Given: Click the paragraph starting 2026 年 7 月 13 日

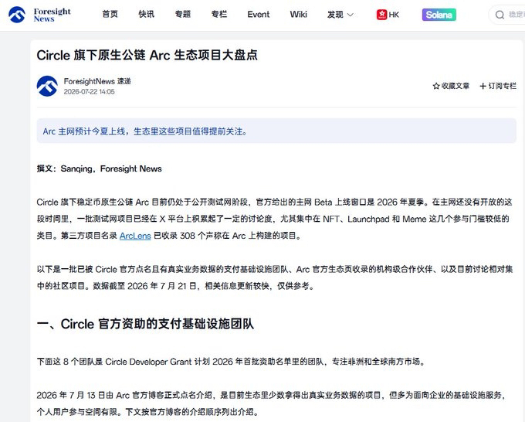Looking at the screenshot, I should click(x=273, y=403).
